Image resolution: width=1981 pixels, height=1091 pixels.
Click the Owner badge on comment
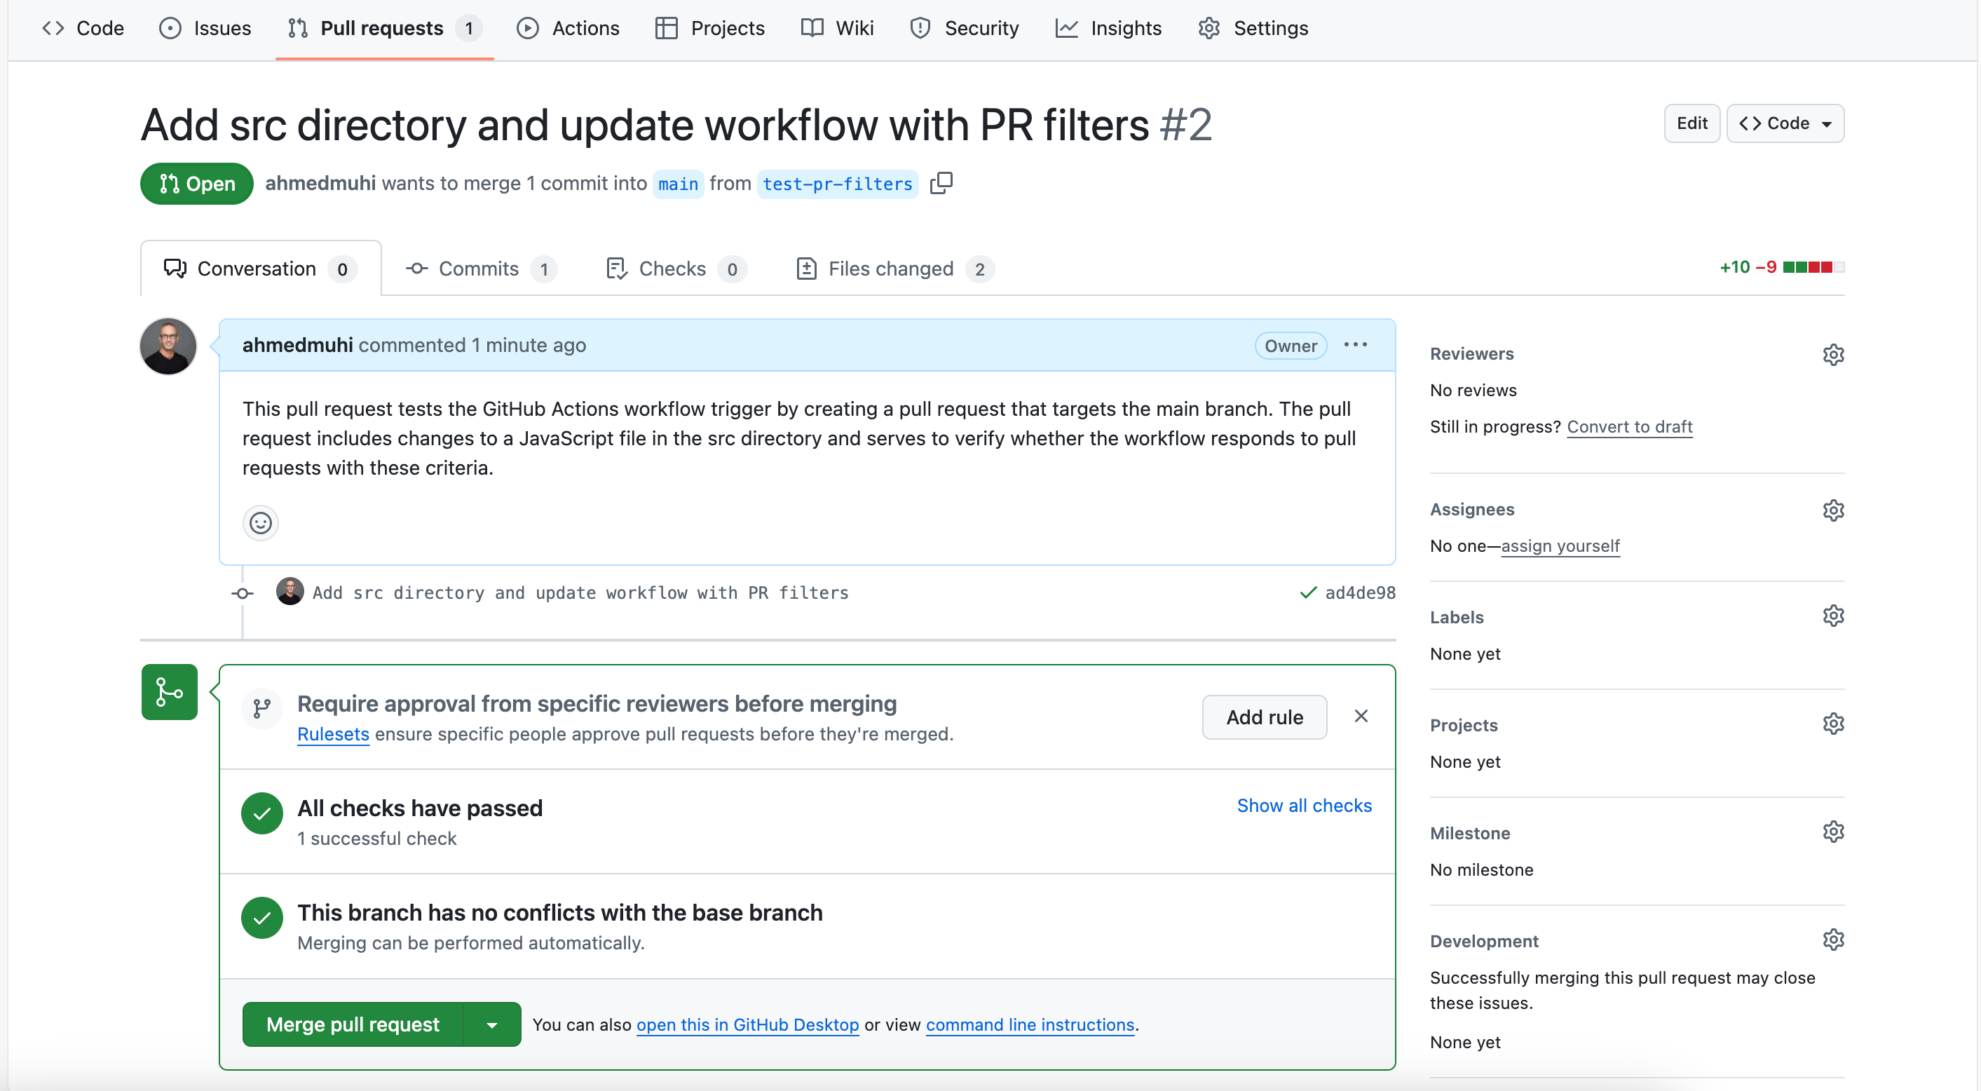coord(1291,346)
